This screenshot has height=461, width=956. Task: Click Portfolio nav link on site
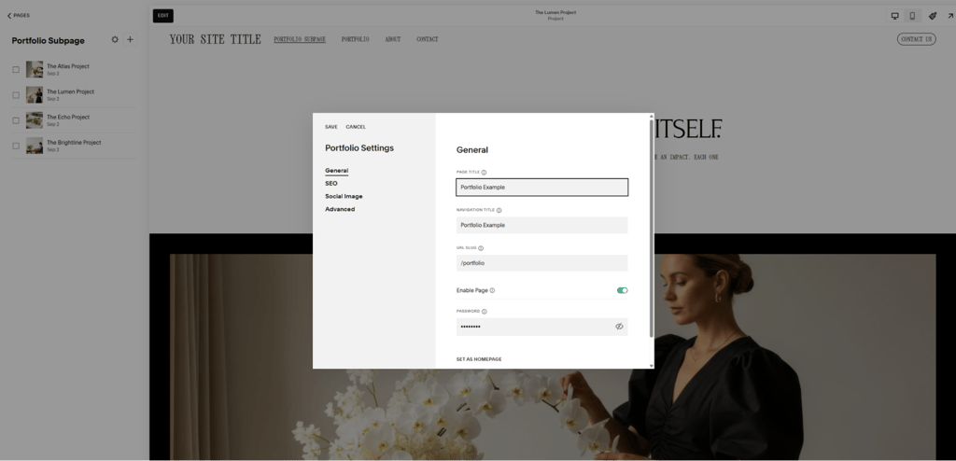pos(355,39)
